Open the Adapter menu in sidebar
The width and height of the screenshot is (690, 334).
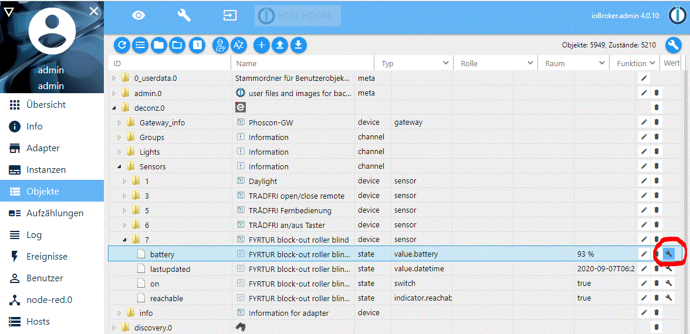(43, 148)
